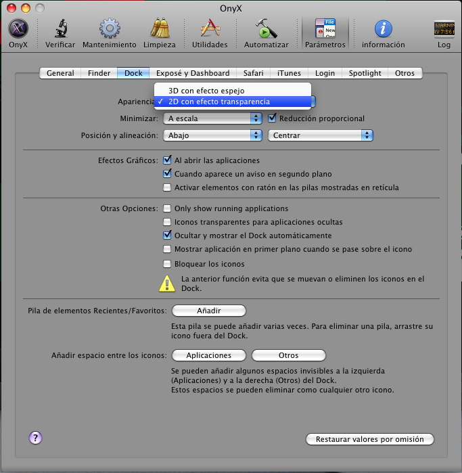Image resolution: width=462 pixels, height=473 pixels.
Task: Click the purple help question mark
Action: [x=35, y=438]
